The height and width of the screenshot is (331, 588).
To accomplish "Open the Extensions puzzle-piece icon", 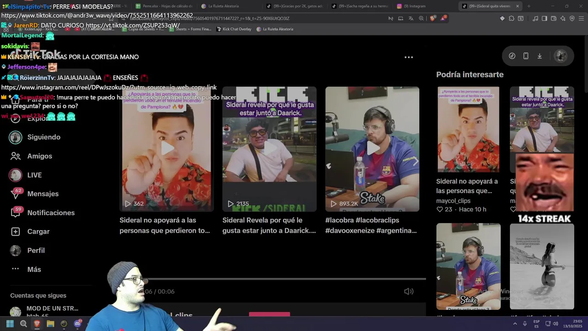I will coord(511,18).
